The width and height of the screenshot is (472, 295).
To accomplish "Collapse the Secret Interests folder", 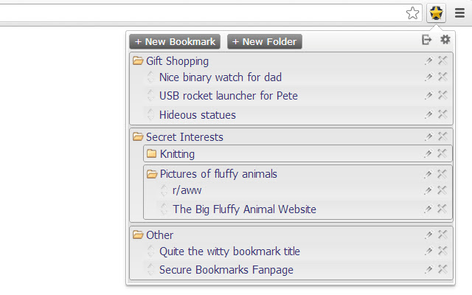I will (138, 136).
